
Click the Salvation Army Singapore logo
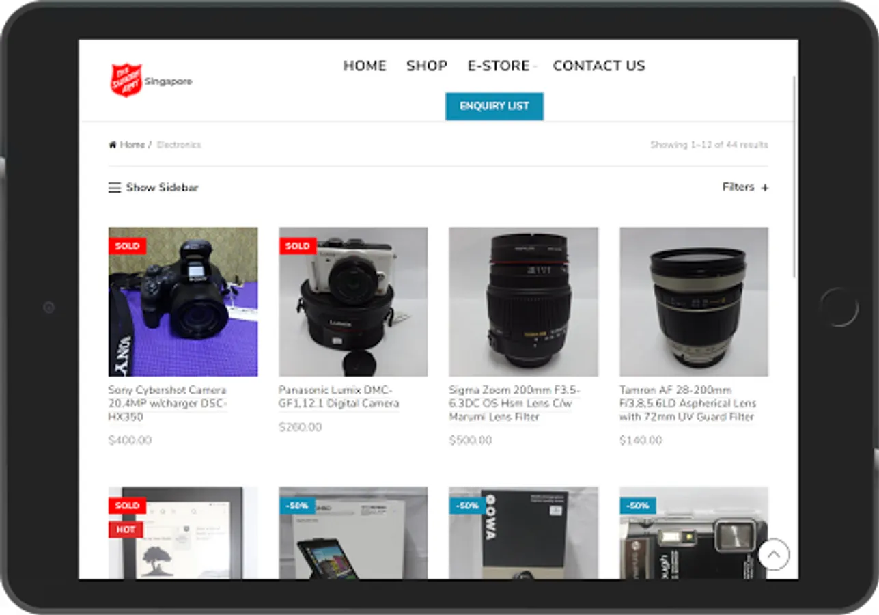[x=151, y=81]
